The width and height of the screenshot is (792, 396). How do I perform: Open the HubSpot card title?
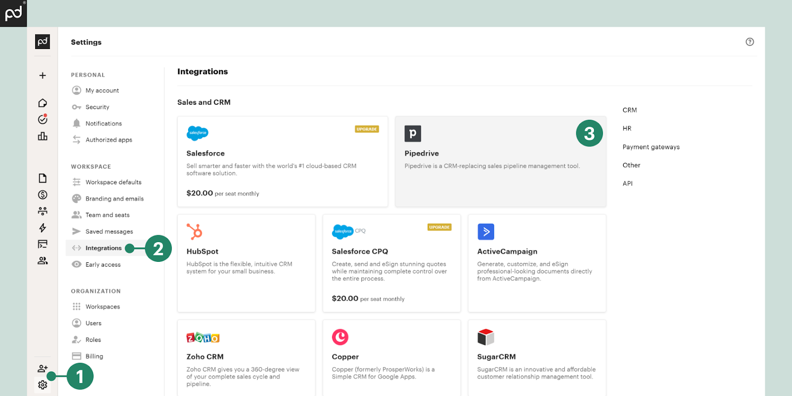(x=202, y=251)
